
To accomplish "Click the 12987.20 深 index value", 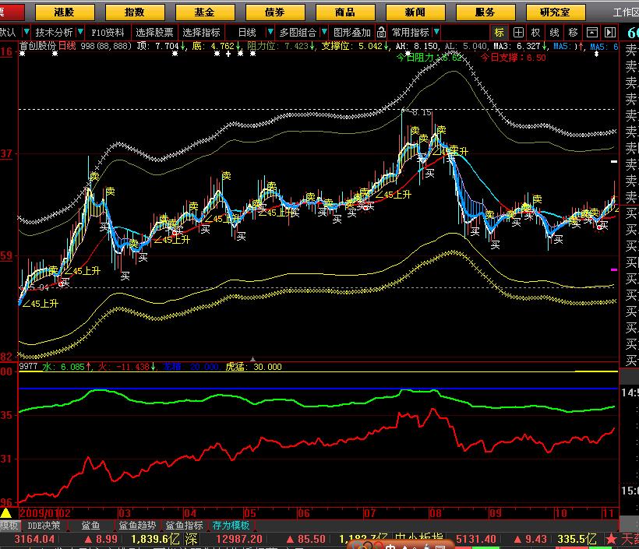I will (239, 539).
